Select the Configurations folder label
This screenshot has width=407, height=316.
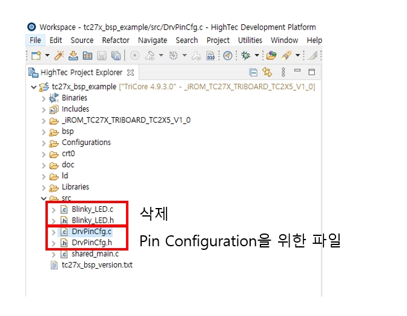coord(86,143)
